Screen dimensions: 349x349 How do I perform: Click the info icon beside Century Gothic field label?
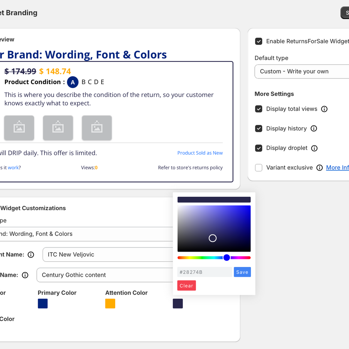point(25,275)
